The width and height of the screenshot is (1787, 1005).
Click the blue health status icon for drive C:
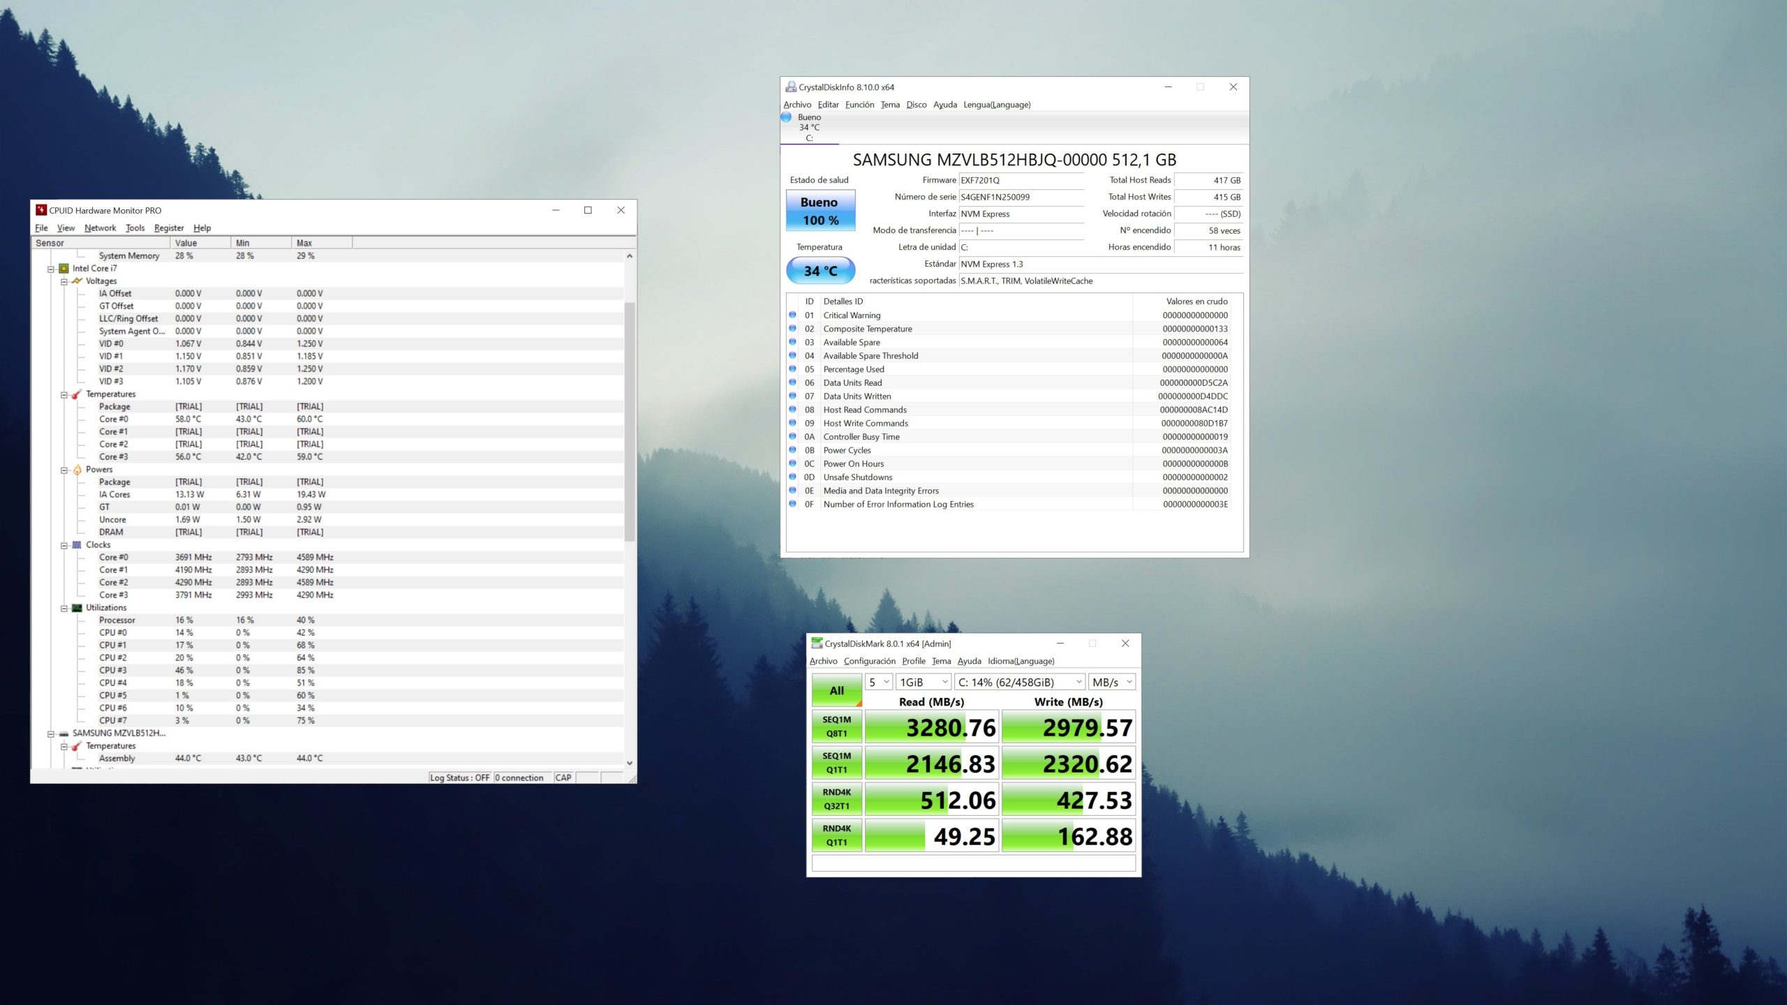787,117
